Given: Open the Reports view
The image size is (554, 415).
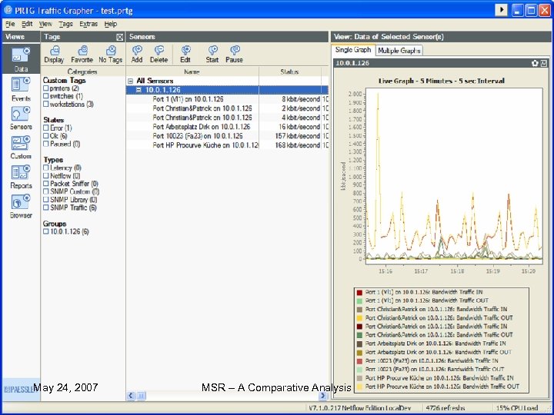Looking at the screenshot, I should [21, 177].
